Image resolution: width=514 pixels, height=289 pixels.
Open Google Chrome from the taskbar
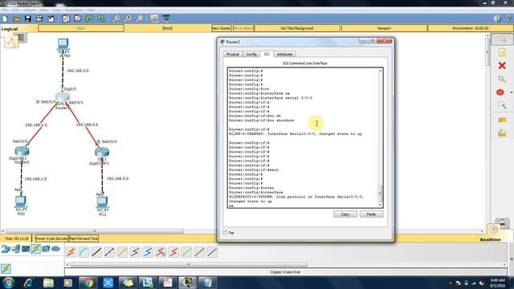[88, 283]
